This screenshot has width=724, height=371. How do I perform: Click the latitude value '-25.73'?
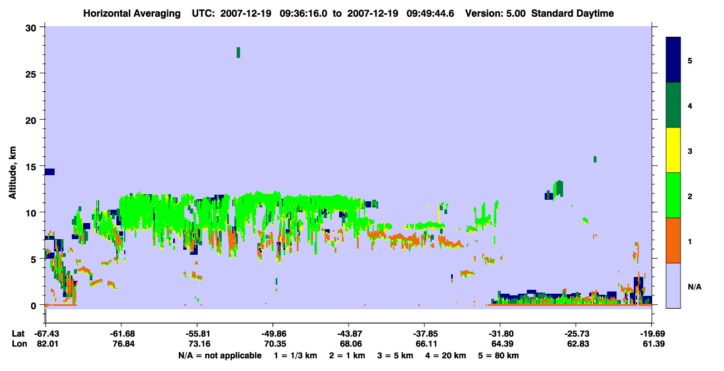[x=576, y=334]
